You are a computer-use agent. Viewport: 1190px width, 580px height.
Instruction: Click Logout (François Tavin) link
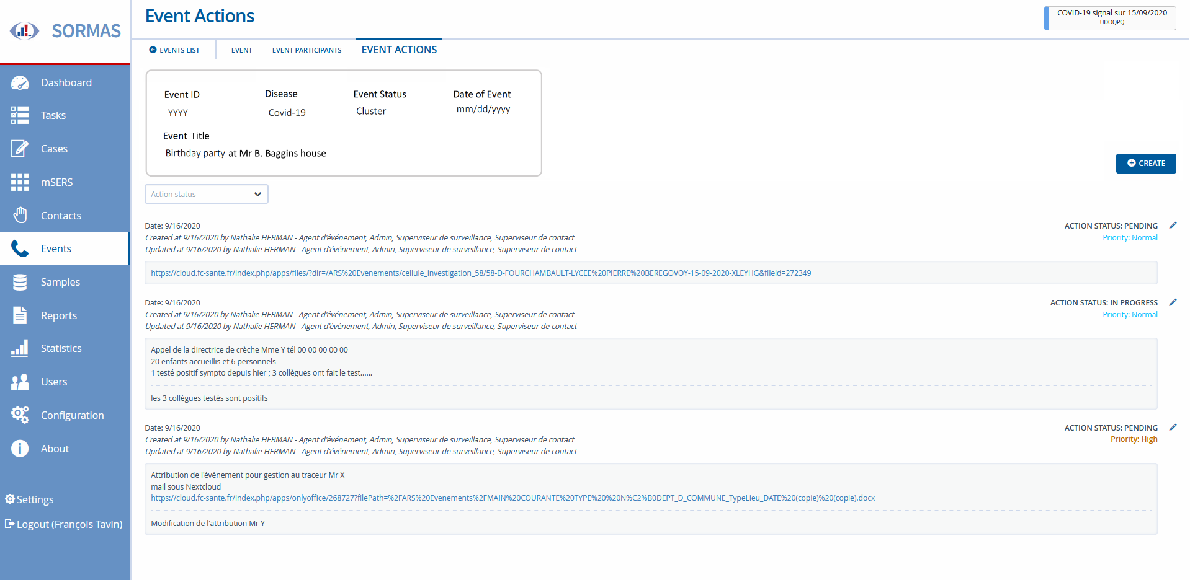coord(64,524)
